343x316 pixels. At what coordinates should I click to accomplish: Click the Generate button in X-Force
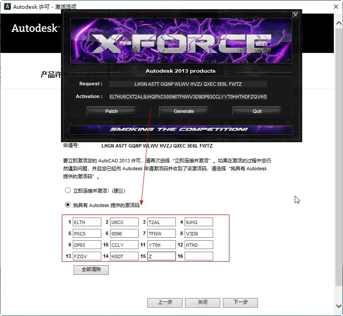[x=183, y=111]
